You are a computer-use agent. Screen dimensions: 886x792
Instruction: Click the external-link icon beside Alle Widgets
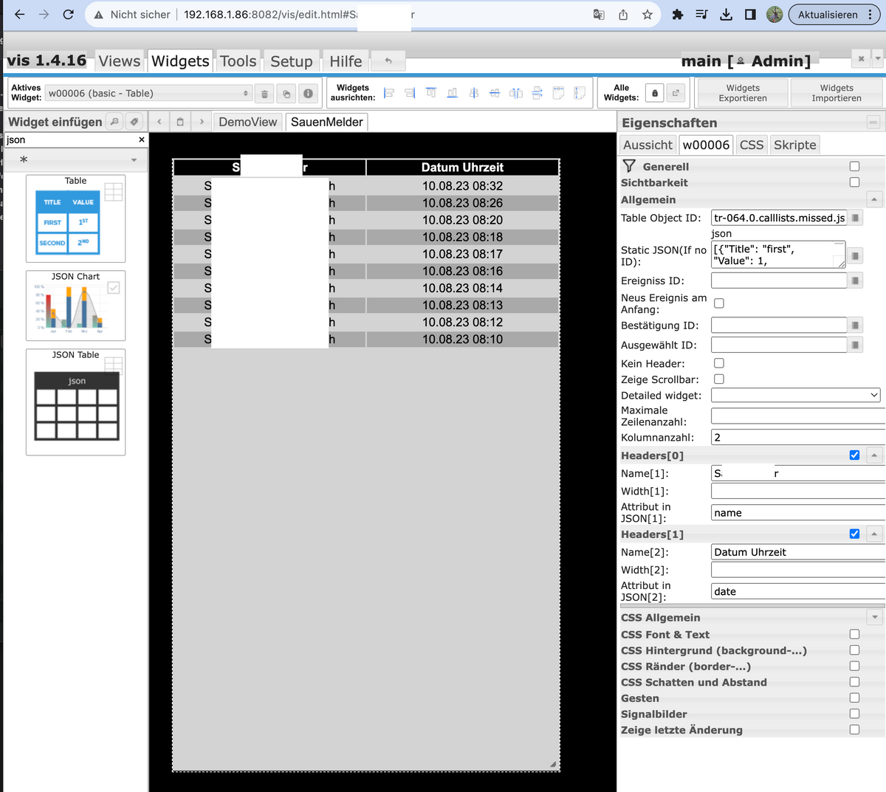coord(676,93)
